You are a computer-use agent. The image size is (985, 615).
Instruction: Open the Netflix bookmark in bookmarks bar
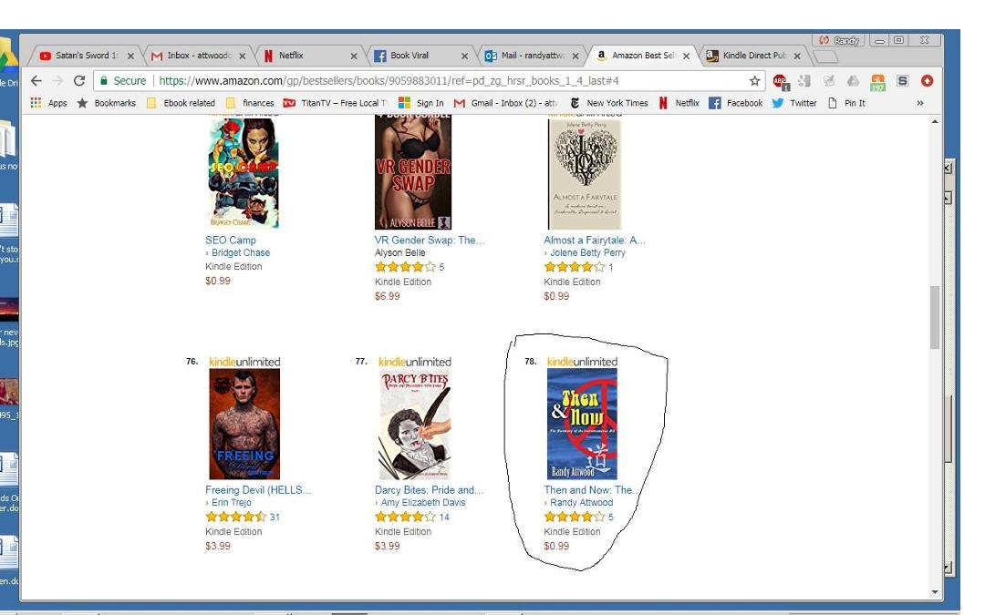pos(679,103)
